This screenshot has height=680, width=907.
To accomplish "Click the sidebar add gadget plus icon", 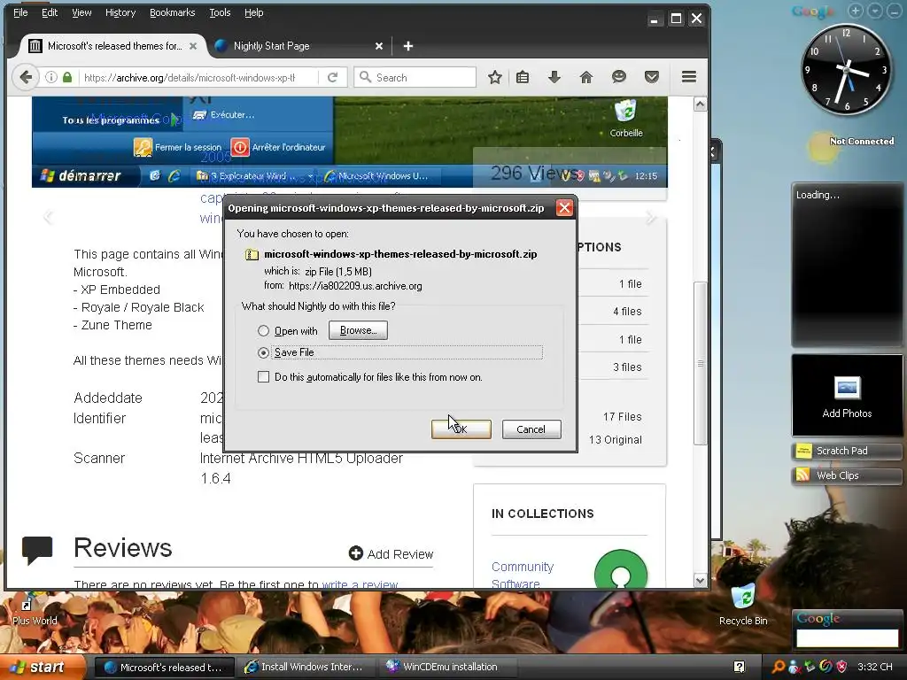I will pyautogui.click(x=857, y=11).
